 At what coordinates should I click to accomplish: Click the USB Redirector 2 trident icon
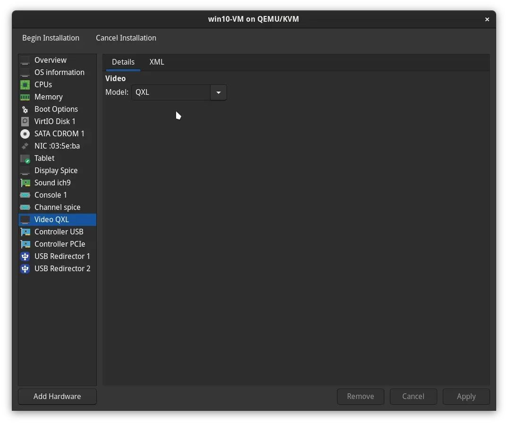[25, 269]
